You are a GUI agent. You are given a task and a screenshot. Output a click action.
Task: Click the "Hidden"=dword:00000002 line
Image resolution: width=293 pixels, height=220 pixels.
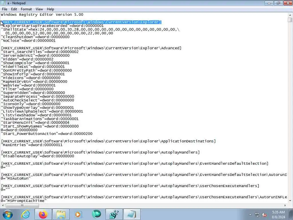(x=27, y=59)
